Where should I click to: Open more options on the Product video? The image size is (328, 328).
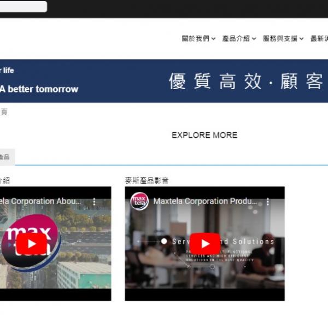click(x=268, y=202)
